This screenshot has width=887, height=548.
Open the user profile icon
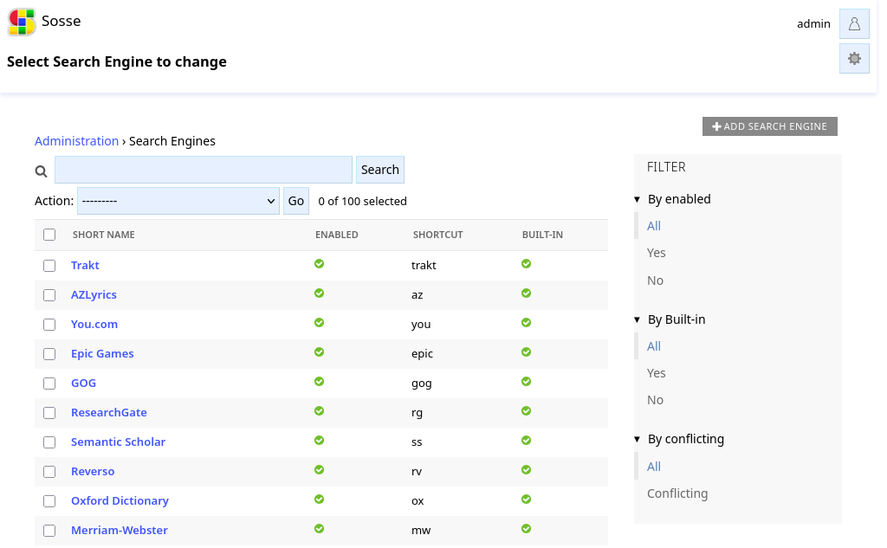click(854, 23)
